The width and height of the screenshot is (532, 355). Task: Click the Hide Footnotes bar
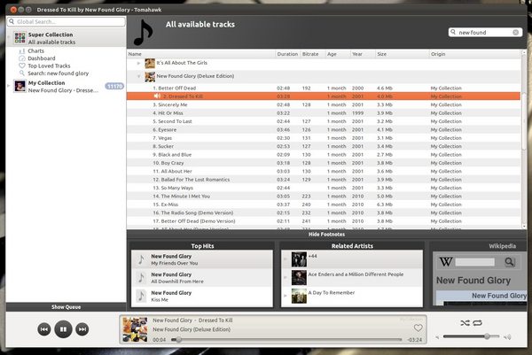(x=326, y=234)
